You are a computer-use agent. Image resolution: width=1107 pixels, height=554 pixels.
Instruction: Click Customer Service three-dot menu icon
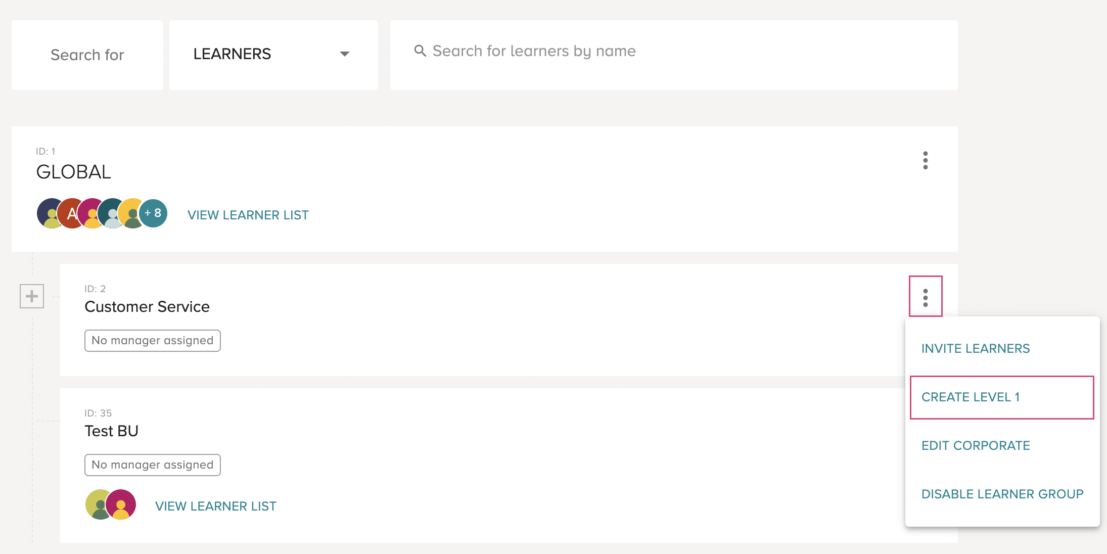pos(926,297)
